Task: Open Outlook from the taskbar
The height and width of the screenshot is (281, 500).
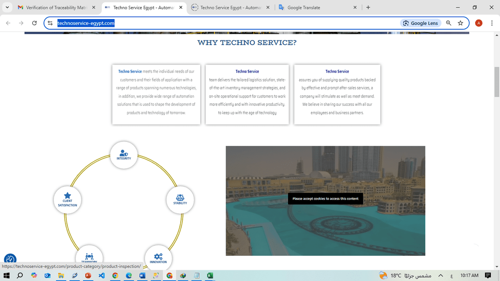Action: click(x=47, y=276)
